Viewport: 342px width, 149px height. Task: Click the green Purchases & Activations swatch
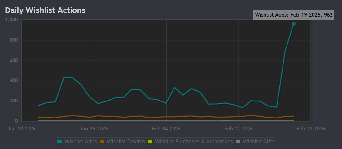click(150, 142)
